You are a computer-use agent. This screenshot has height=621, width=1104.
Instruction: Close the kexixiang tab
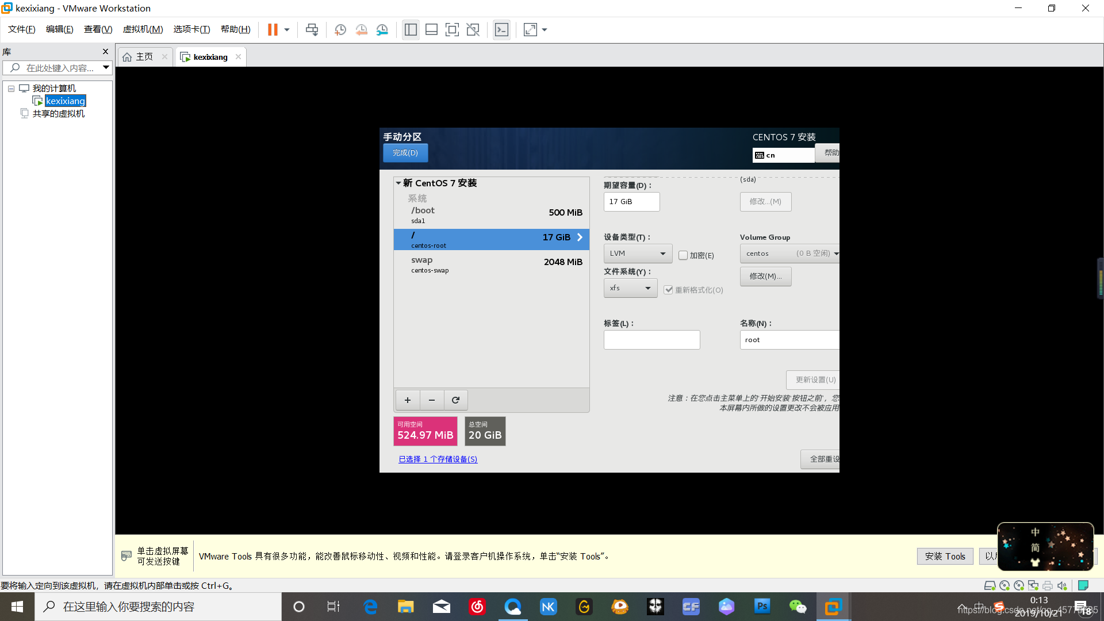tap(238, 57)
